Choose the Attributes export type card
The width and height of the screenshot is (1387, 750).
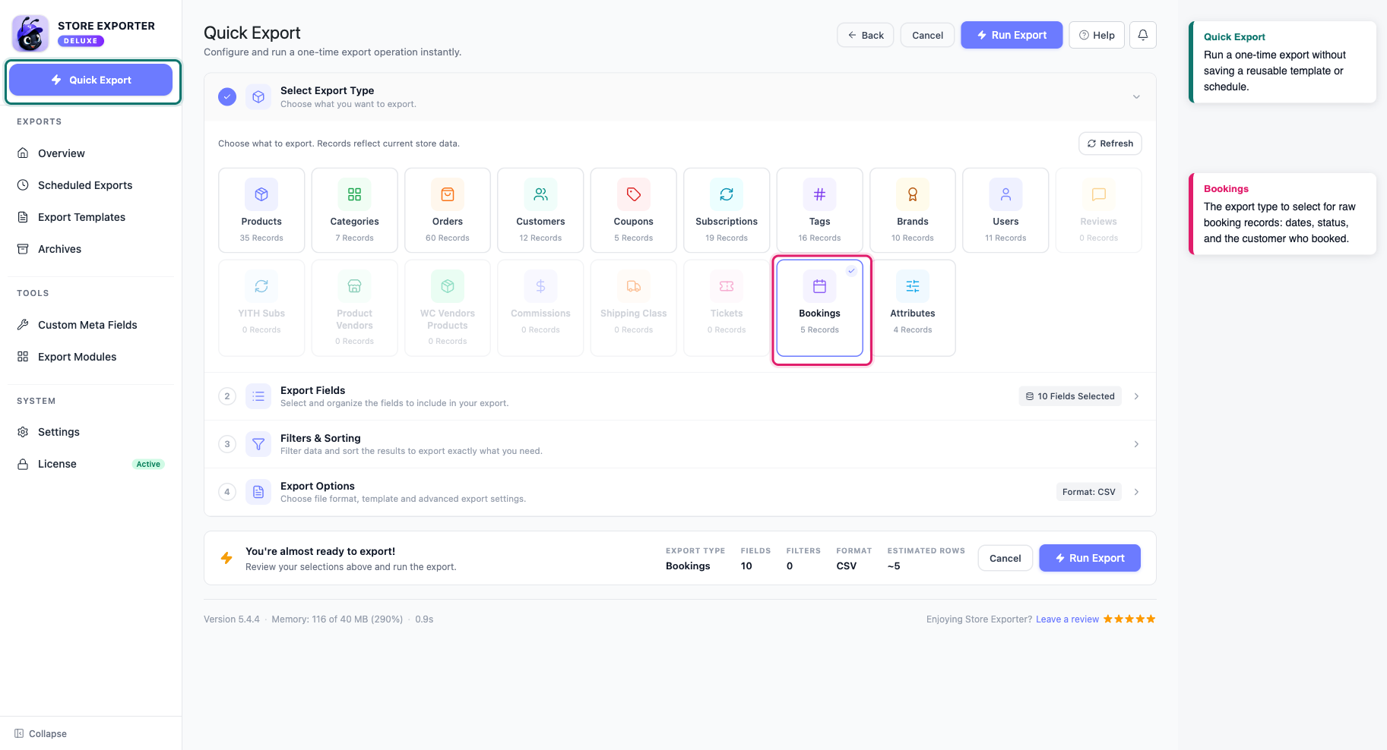912,307
